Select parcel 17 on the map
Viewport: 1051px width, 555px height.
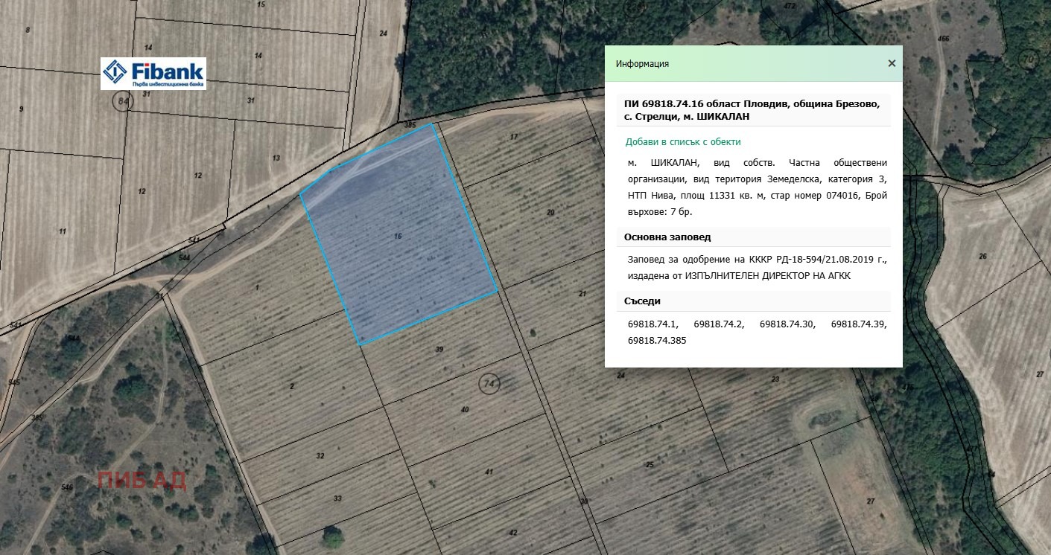tap(513, 136)
